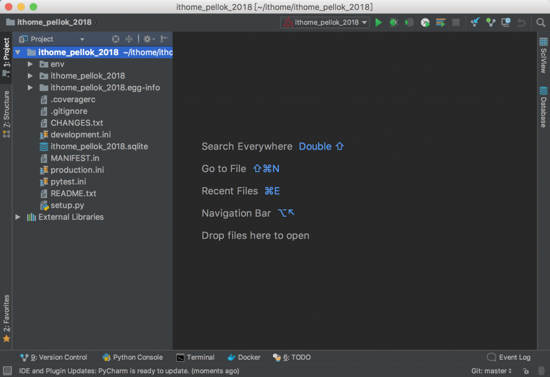Click the inspector hector icon in the status bar

pos(541,371)
